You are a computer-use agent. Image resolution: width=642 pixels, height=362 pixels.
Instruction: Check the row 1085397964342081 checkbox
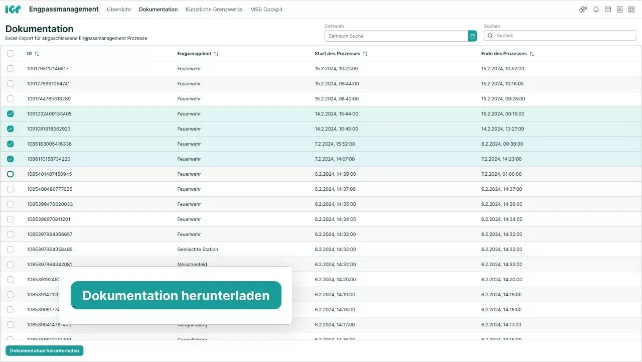click(x=11, y=265)
